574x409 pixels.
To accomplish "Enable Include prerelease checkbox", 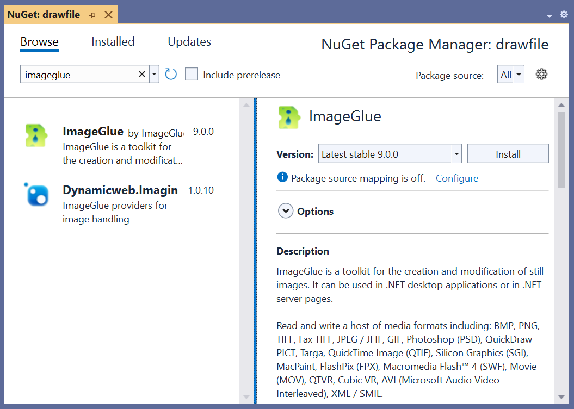I will (x=192, y=75).
